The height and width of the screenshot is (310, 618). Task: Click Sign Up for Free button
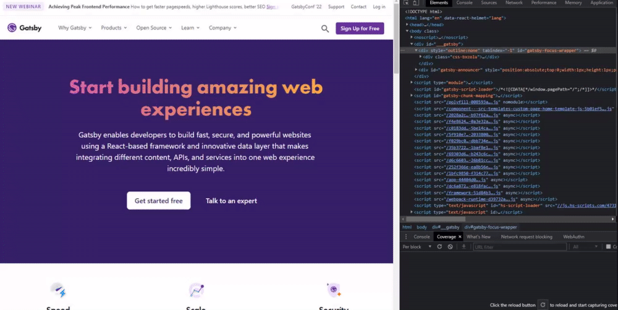pos(360,28)
